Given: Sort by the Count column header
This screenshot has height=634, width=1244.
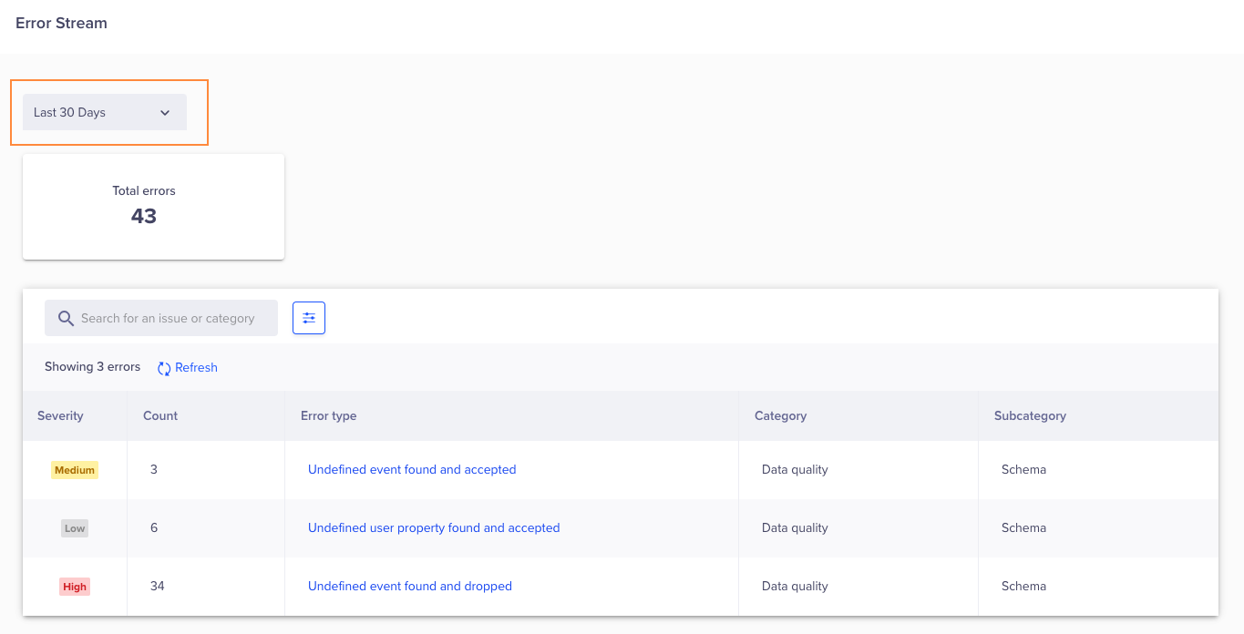Looking at the screenshot, I should pyautogui.click(x=160, y=415).
